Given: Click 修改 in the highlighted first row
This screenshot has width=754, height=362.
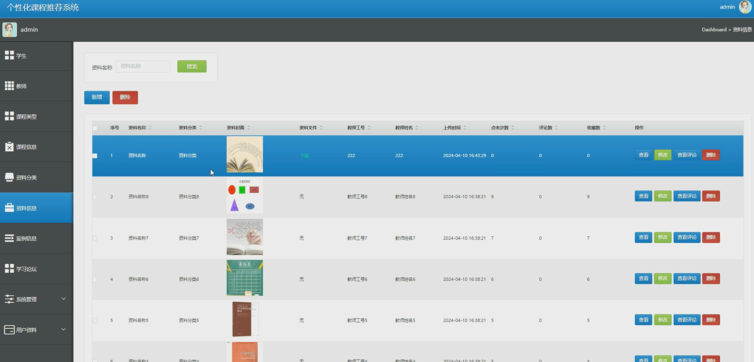Looking at the screenshot, I should [663, 155].
